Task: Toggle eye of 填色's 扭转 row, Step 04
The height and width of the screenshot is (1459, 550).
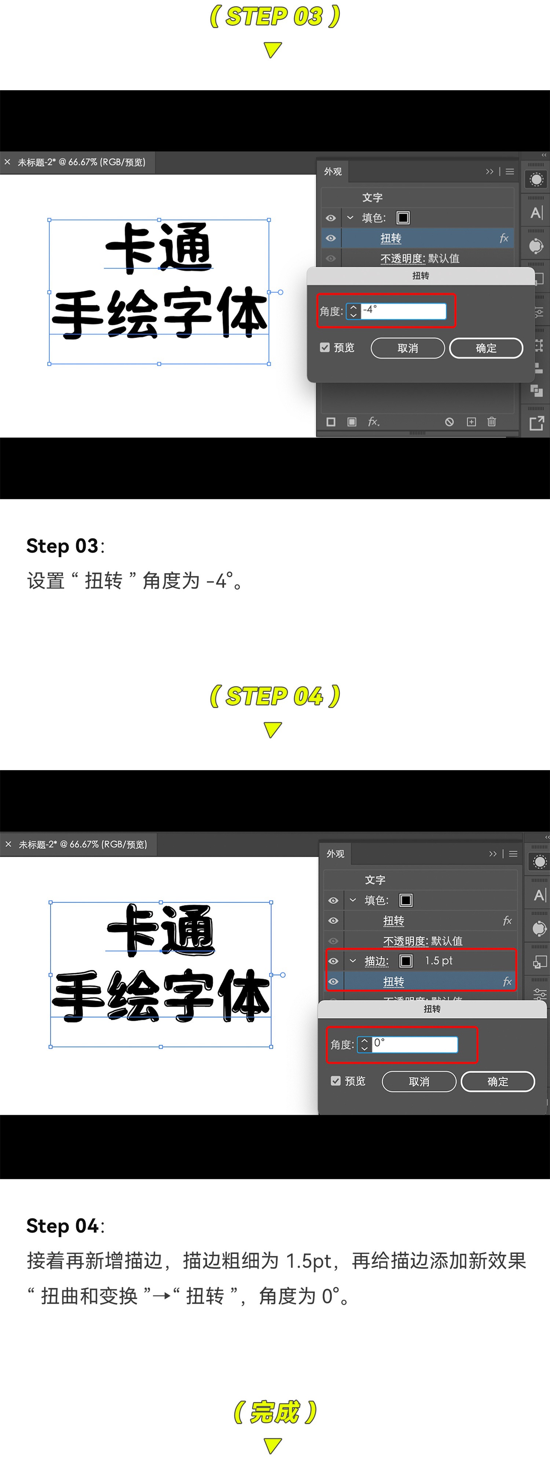Action: pyautogui.click(x=333, y=921)
